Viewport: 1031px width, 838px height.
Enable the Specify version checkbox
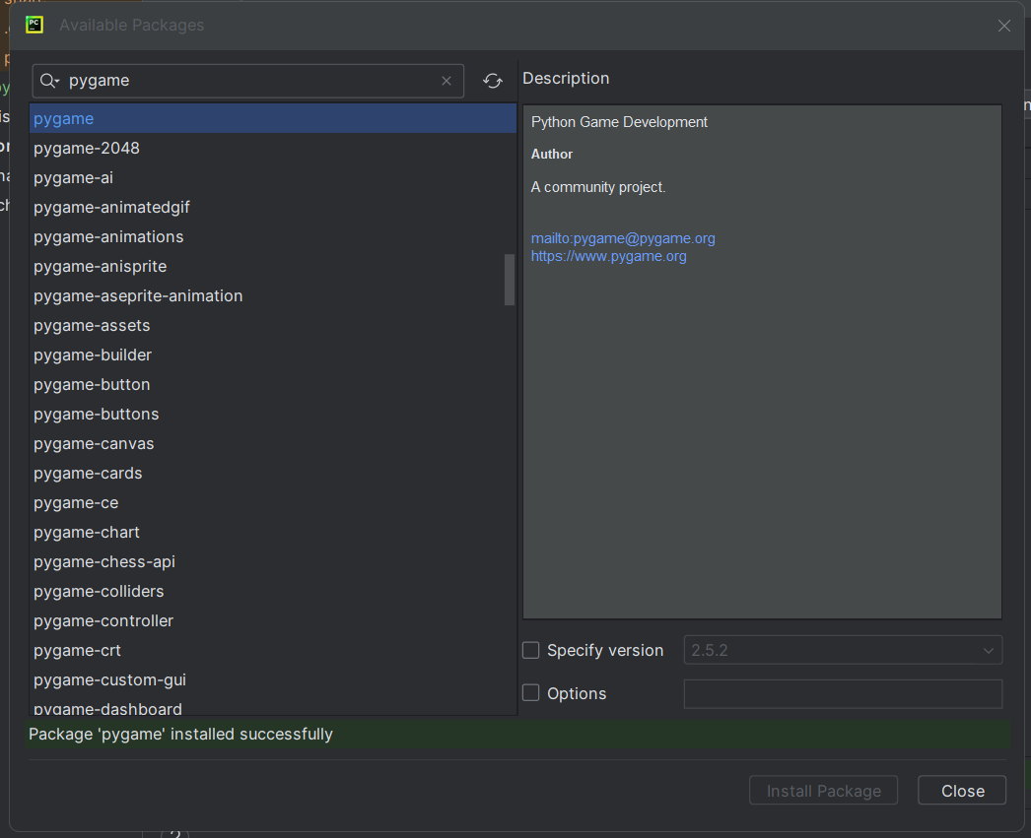530,650
